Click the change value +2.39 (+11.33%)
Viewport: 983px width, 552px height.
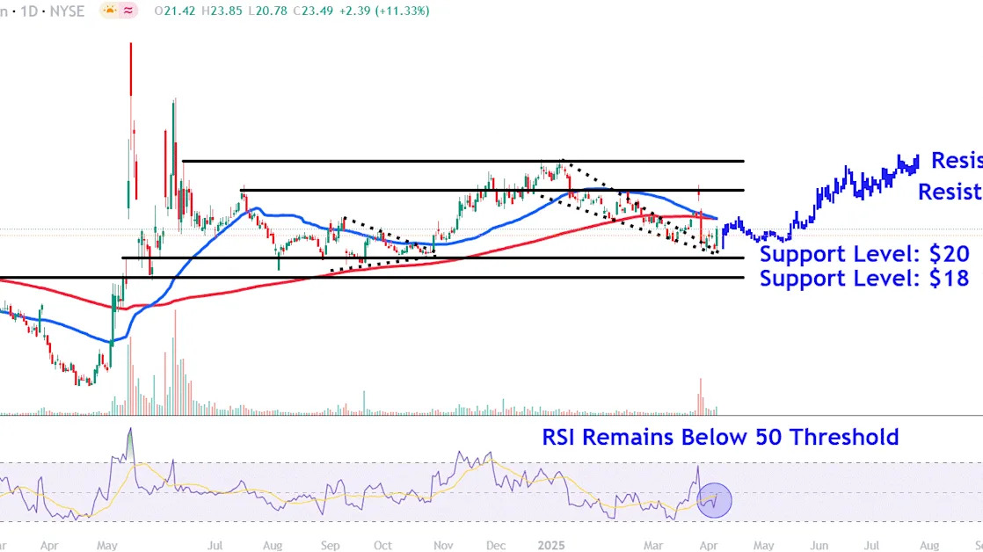point(384,11)
